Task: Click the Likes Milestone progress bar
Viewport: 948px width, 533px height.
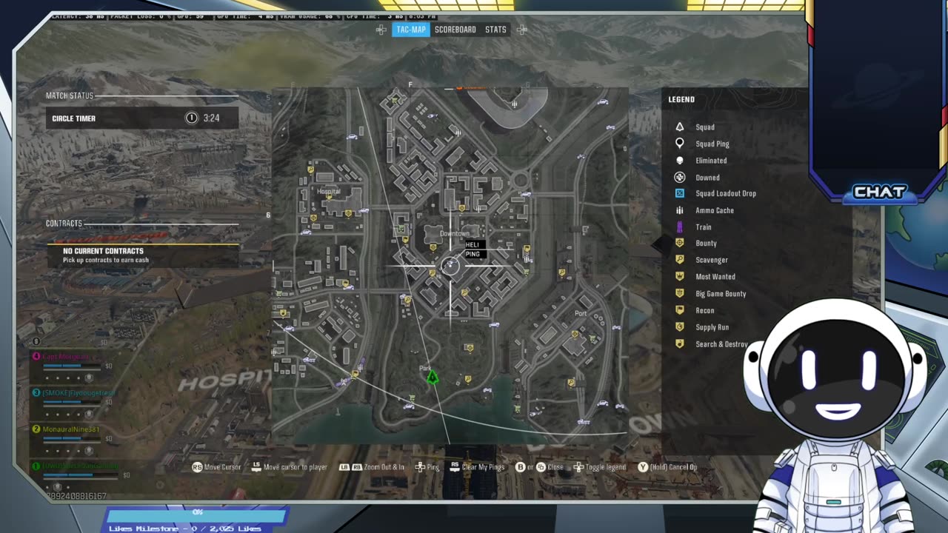Action: pos(196,515)
